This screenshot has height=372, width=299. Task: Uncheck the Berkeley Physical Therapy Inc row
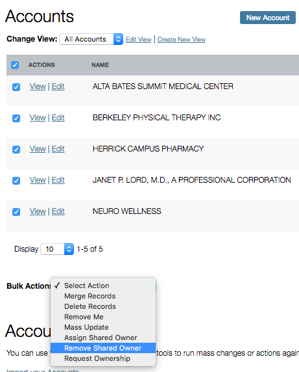(16, 118)
